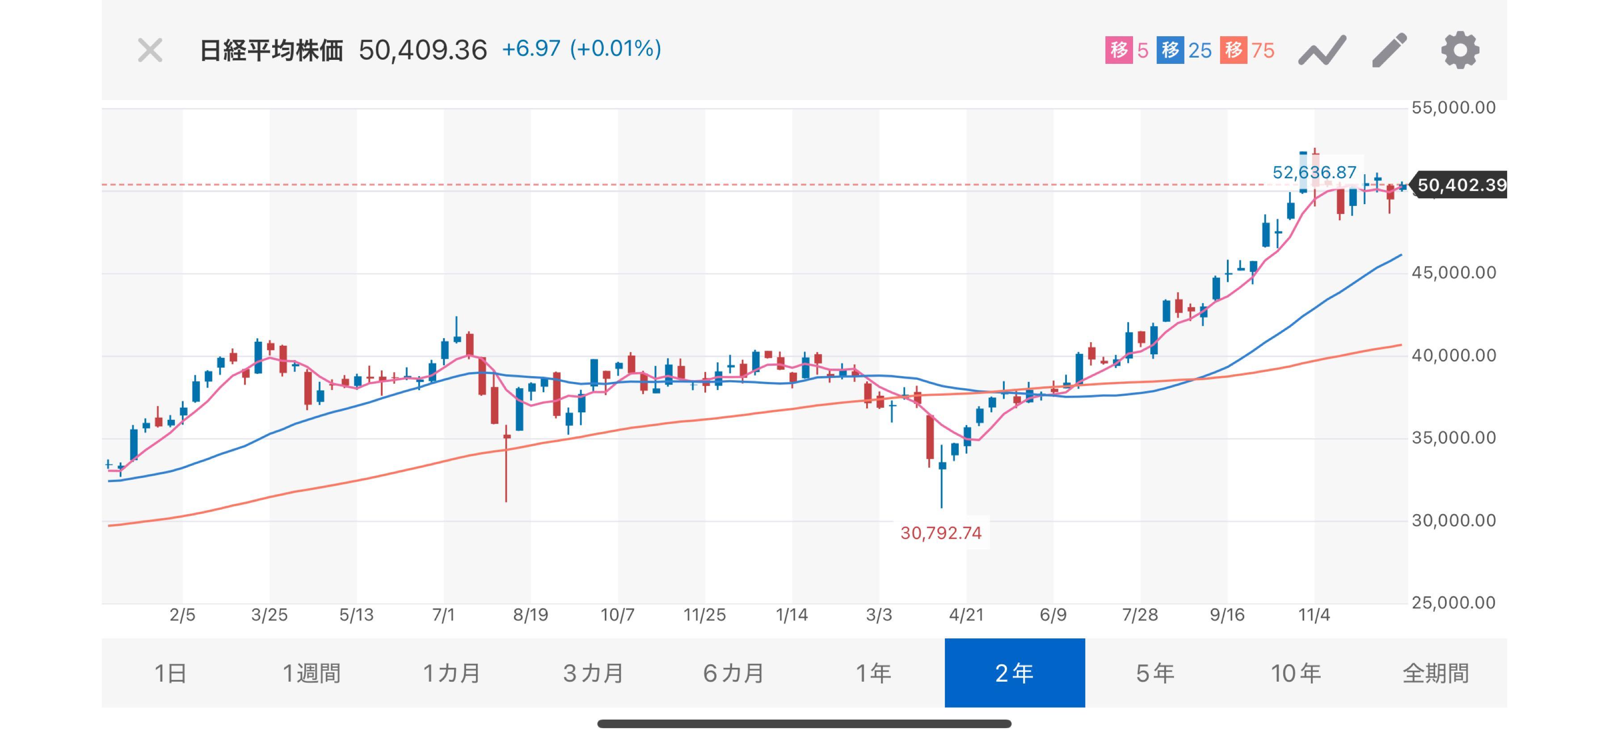This screenshot has width=1609, height=742.
Task: Toggle the blue 25-period moving average badge
Action: click(1184, 50)
